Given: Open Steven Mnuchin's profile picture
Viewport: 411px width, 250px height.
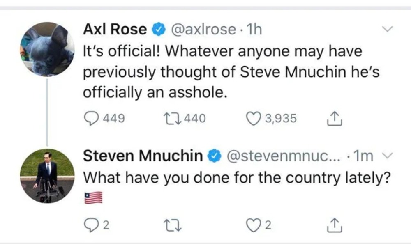Looking at the screenshot, I should 47,176.
